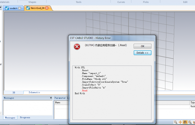195x125 pixels.
Task: Click OK in the History Error dialog
Action: tap(142, 46)
